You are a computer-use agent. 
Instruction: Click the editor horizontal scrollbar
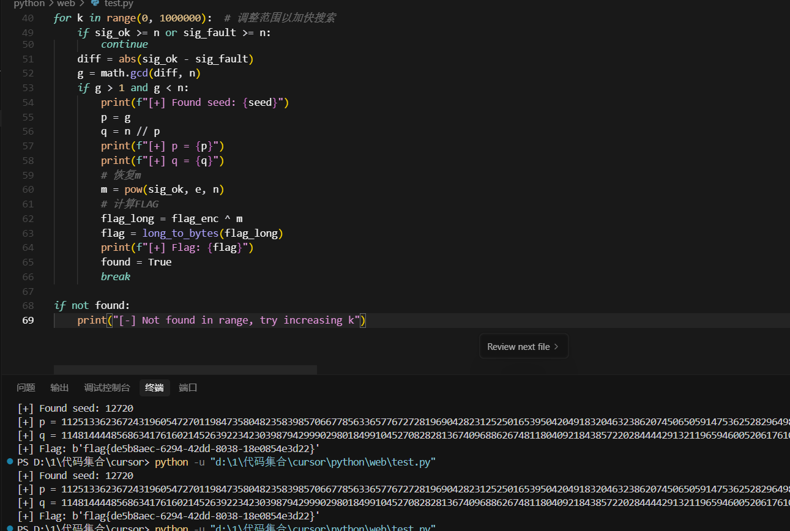click(185, 369)
